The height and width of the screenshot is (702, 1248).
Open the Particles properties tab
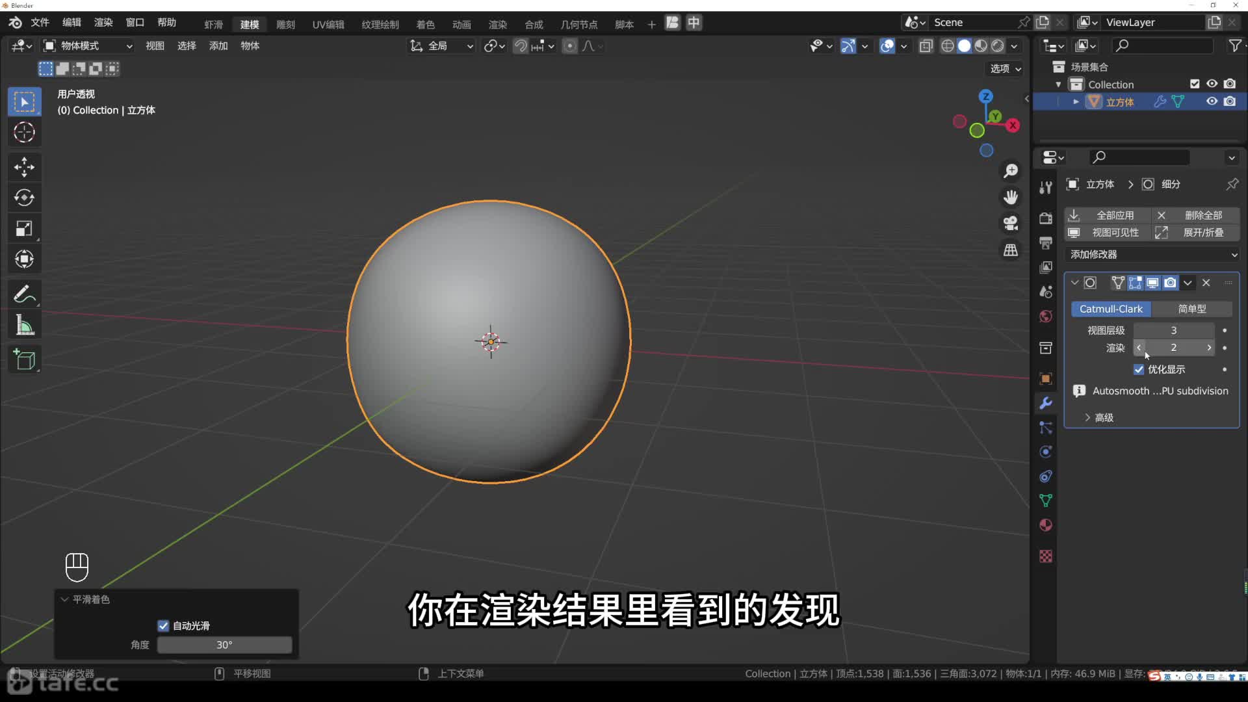click(1046, 428)
